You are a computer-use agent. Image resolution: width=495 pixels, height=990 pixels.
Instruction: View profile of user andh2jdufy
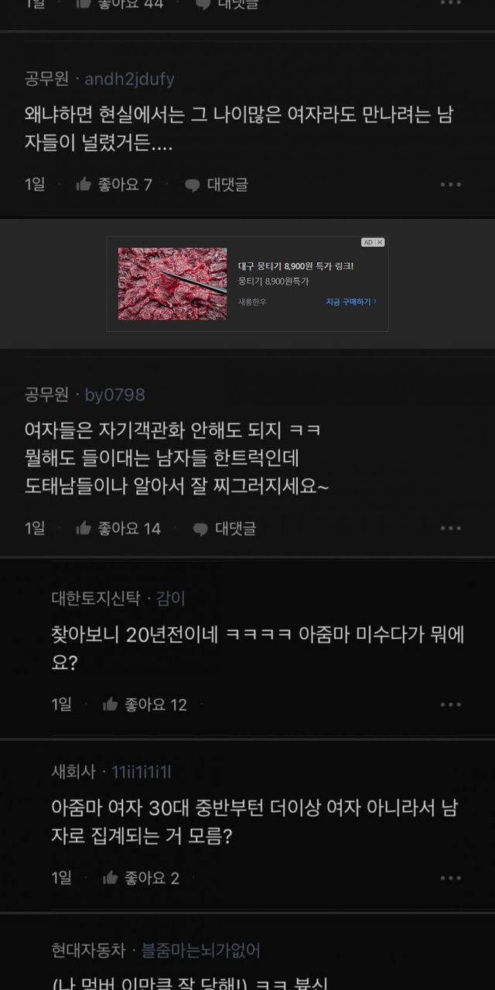click(129, 79)
